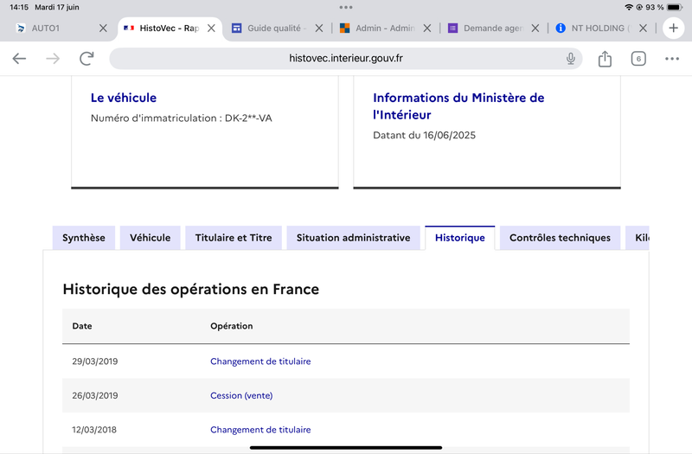Tap the microphone voice search icon
Image resolution: width=692 pixels, height=454 pixels.
click(x=571, y=58)
